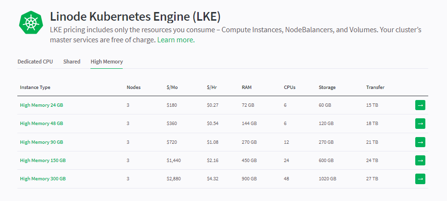The image size is (447, 201).
Task: Click the Nodes column header
Action: click(134, 88)
